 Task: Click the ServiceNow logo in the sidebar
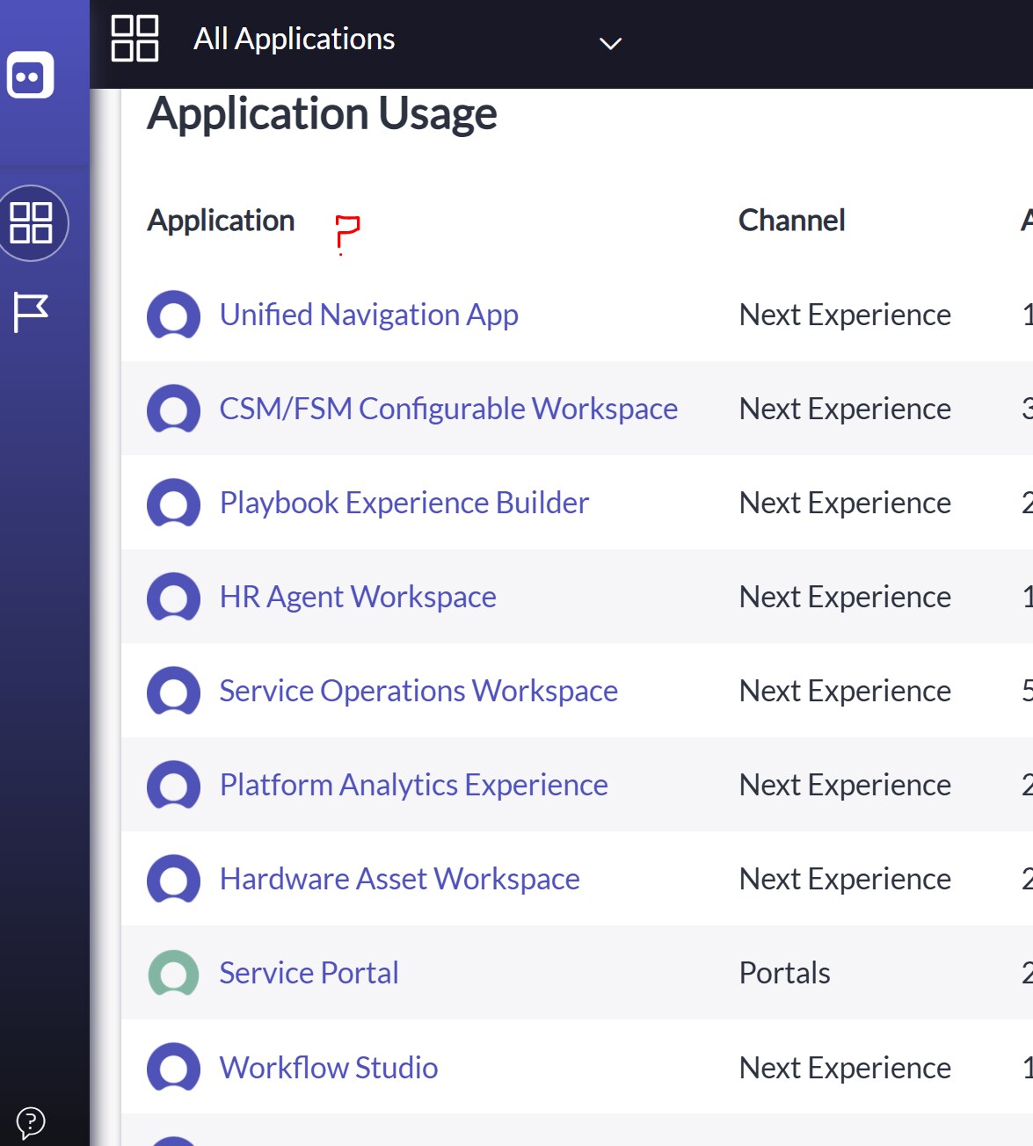(x=31, y=75)
